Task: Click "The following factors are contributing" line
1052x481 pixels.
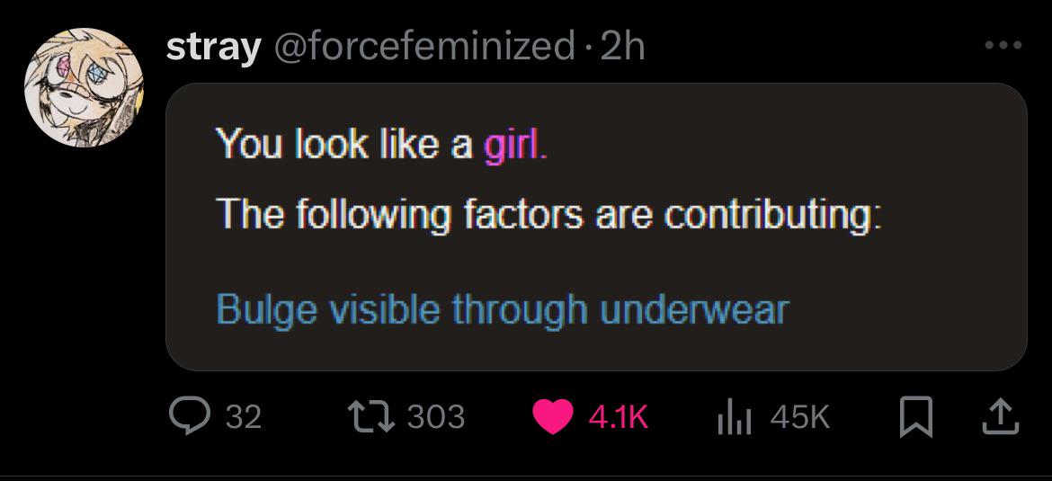Action: click(x=547, y=216)
